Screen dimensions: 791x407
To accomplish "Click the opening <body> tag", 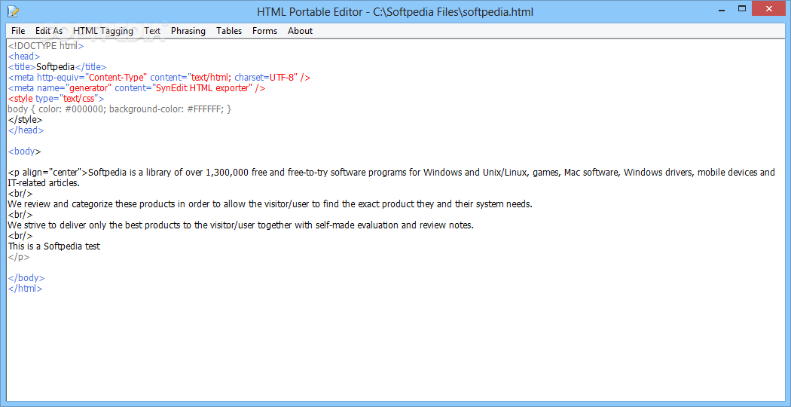I will [24, 151].
